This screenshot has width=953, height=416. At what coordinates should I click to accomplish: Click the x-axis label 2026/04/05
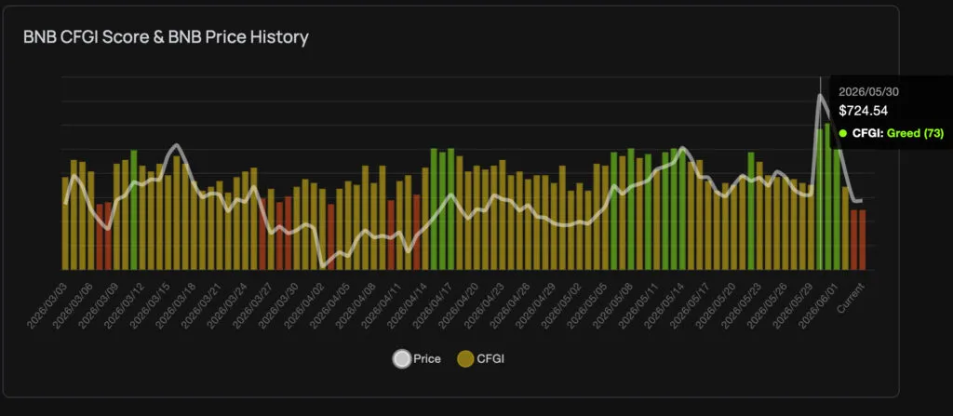330,306
